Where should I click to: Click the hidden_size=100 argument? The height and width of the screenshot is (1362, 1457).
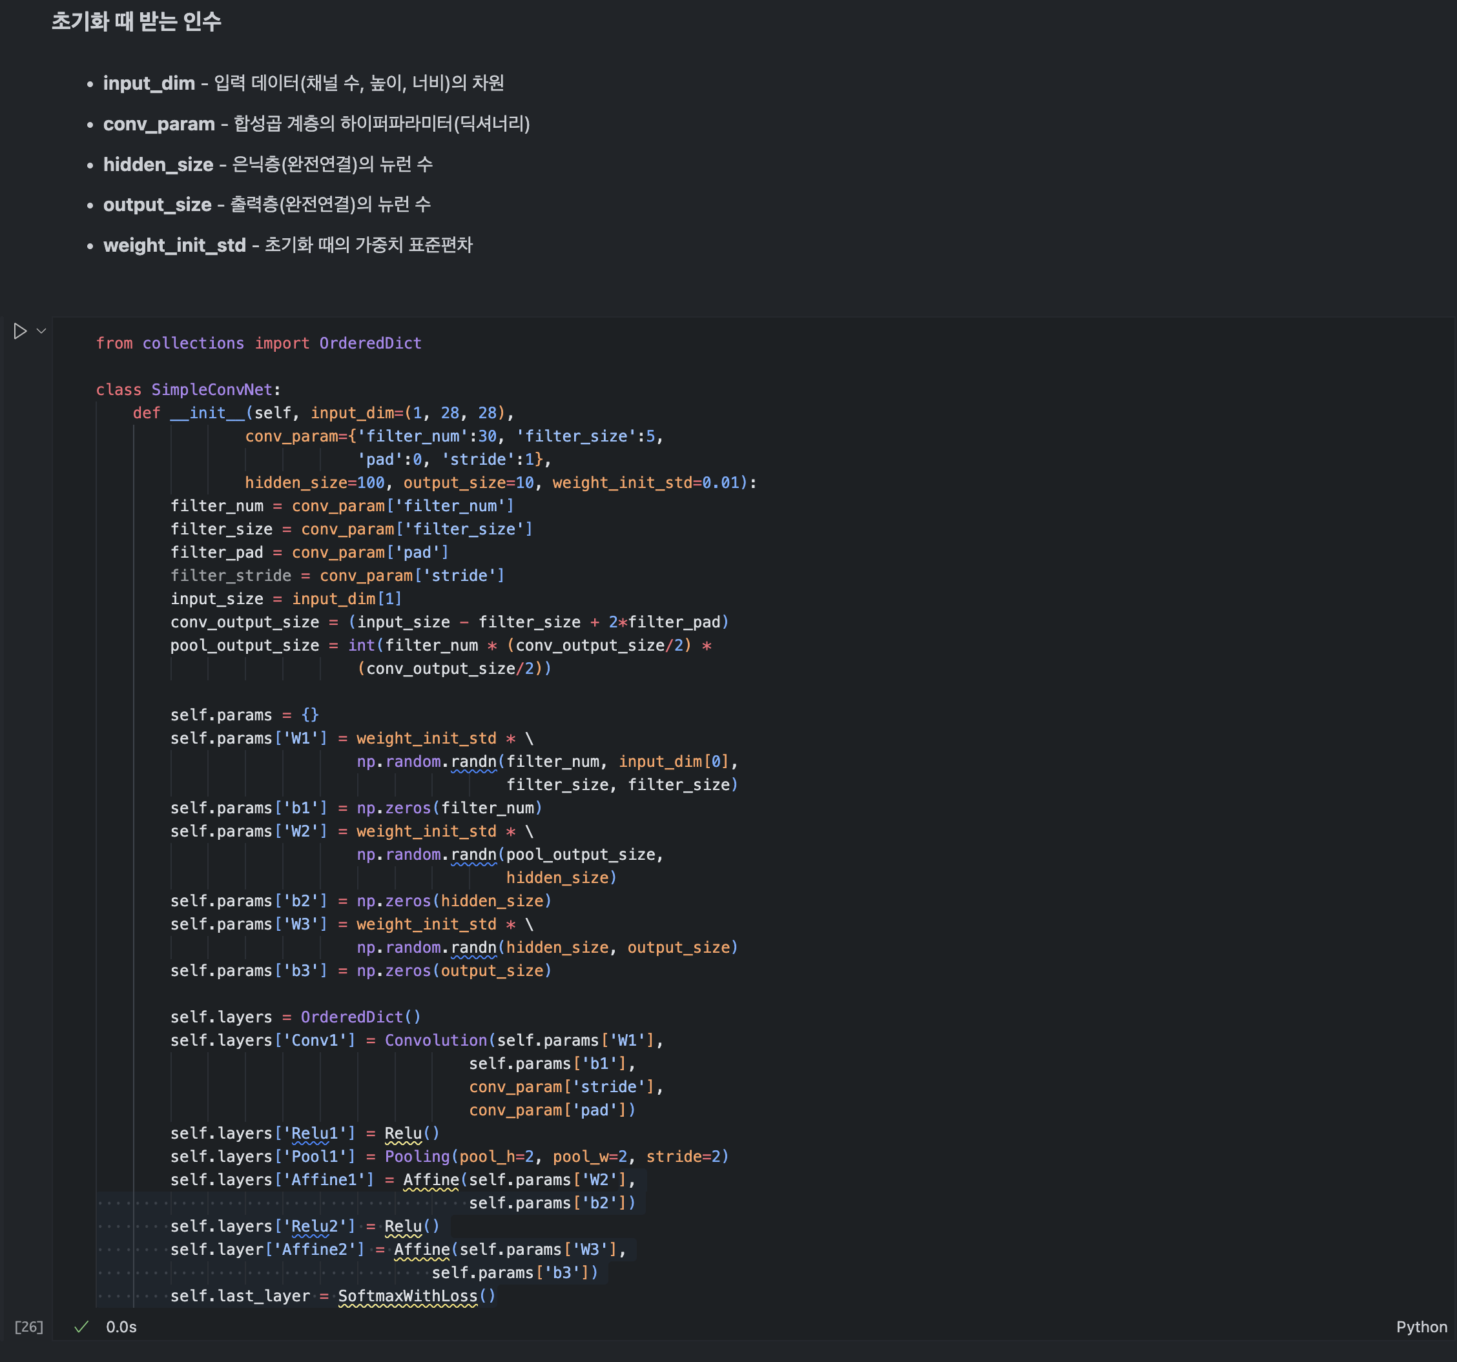pyautogui.click(x=315, y=482)
